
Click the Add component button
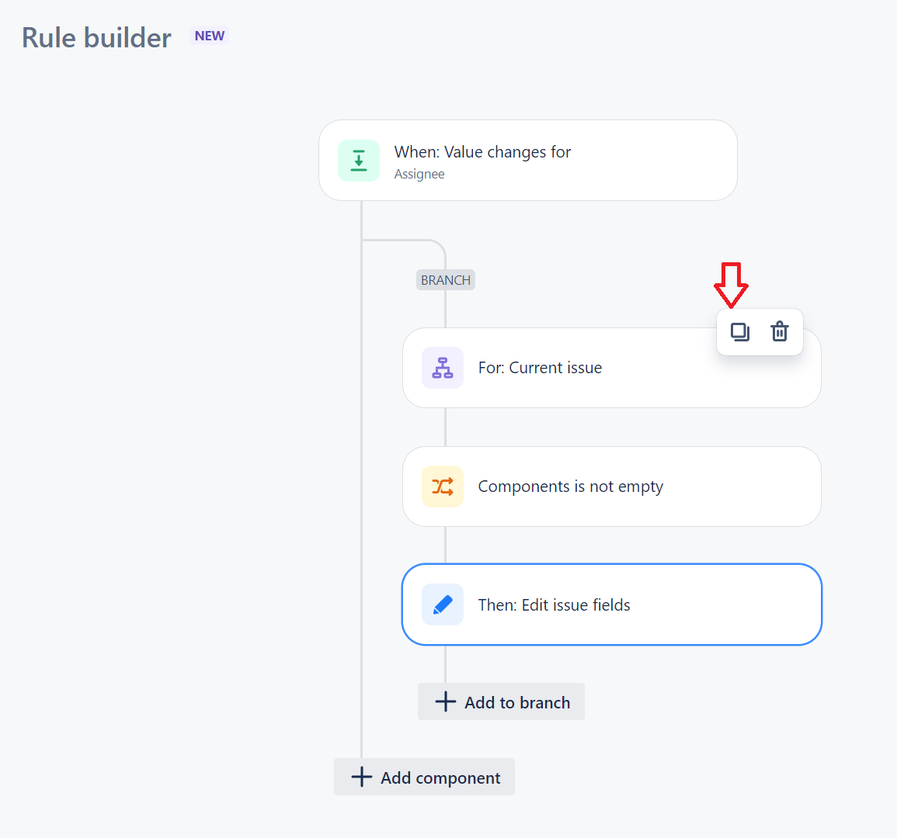[424, 777]
